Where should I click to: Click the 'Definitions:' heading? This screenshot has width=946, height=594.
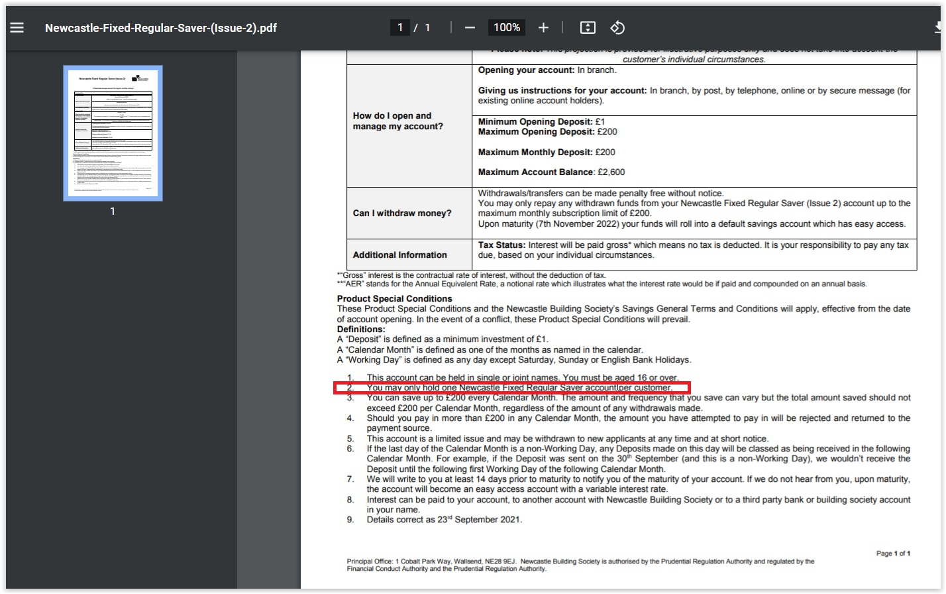[361, 329]
